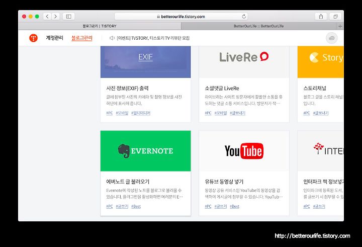Click the lock icon in address bar
This screenshot has width=362, height=247.
158,17
